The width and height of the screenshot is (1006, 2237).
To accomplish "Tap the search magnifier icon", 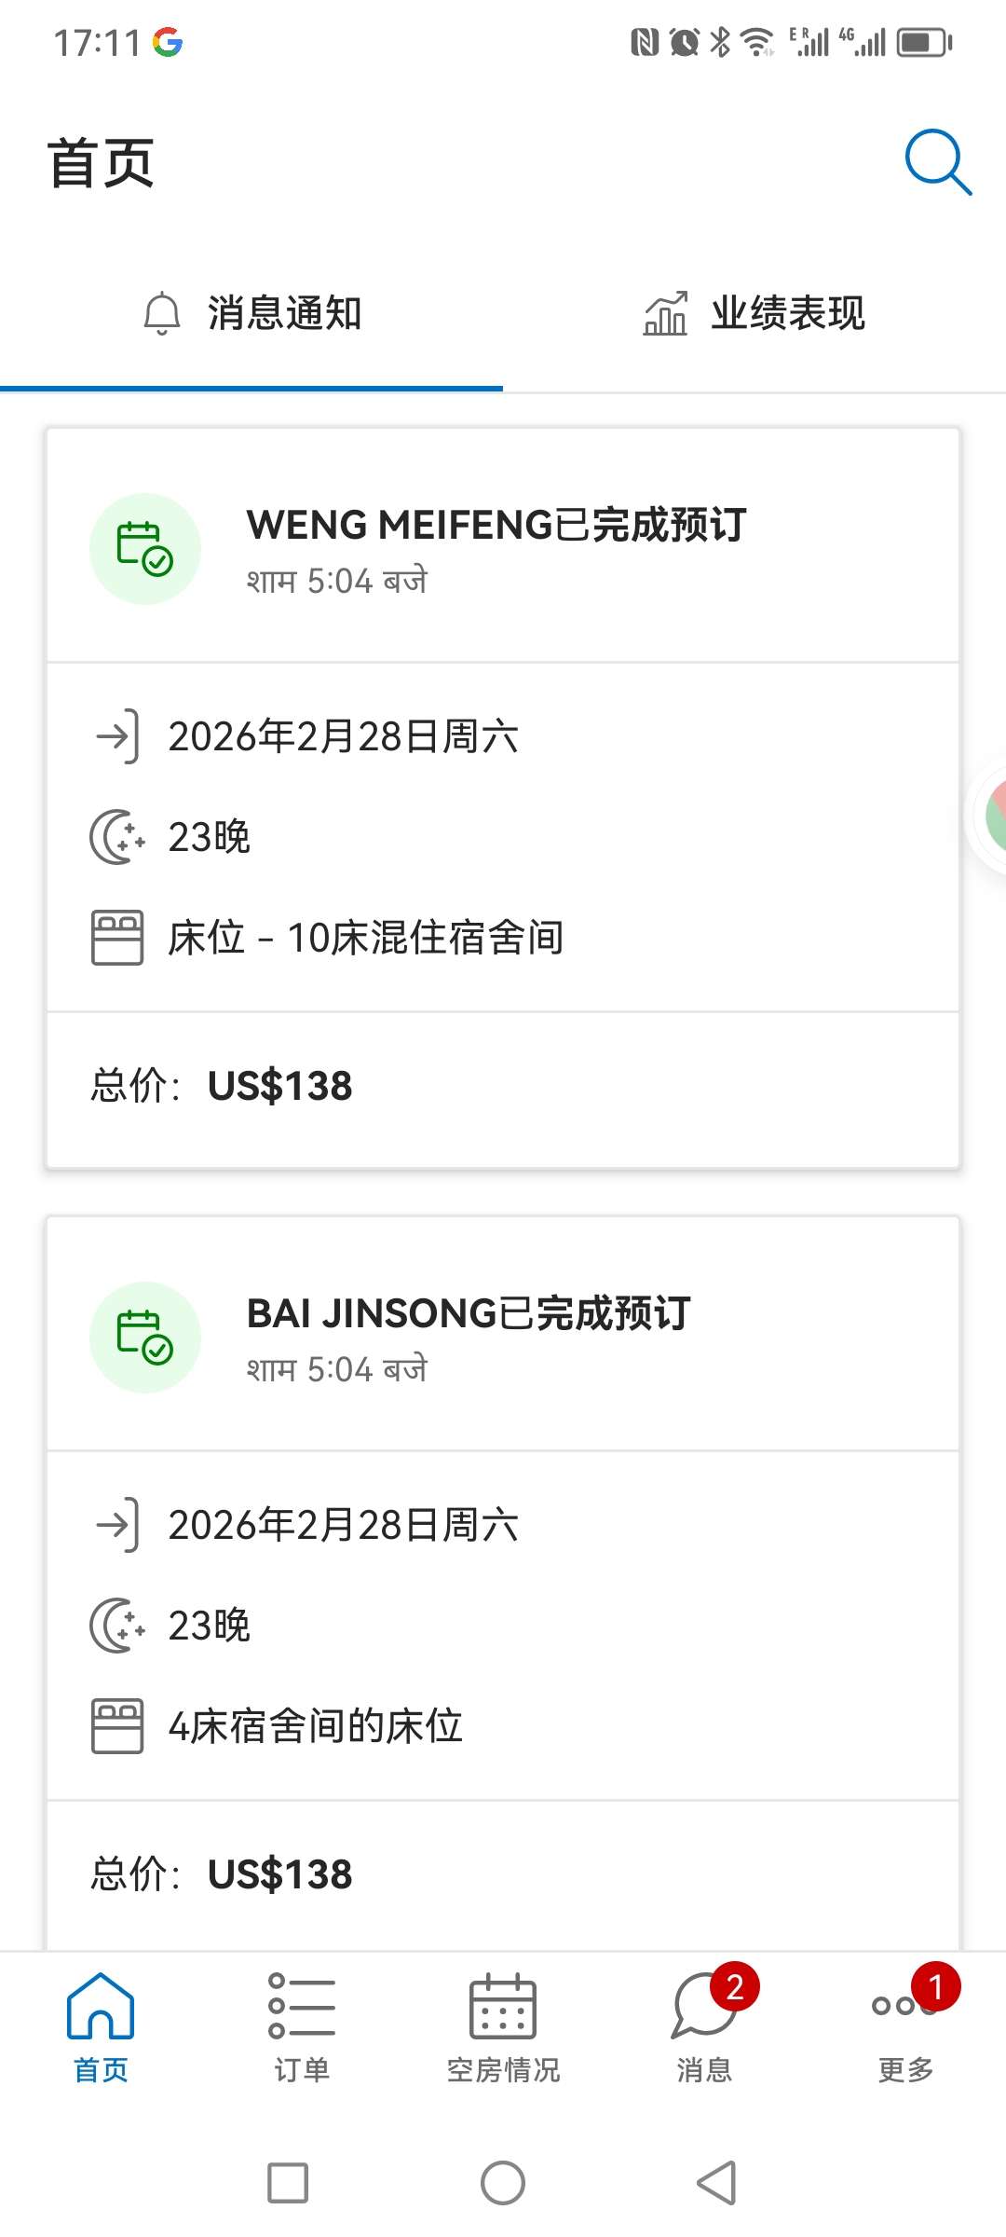I will [x=937, y=163].
